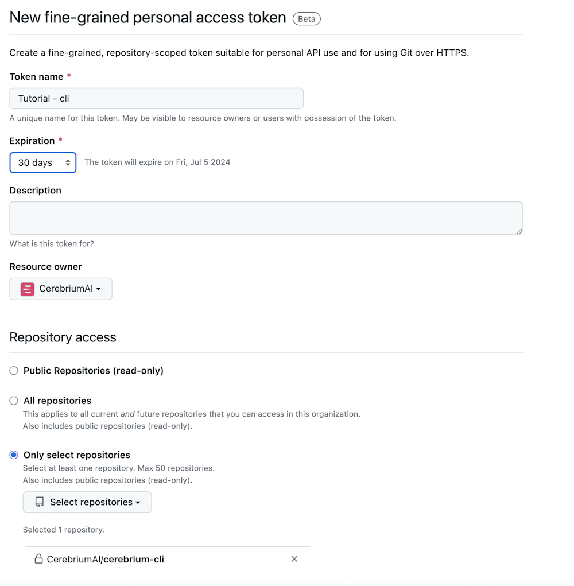Click the CerebriumAI/cerebrium-cli repository entry
This screenshot has height=586, width=574.
click(106, 559)
